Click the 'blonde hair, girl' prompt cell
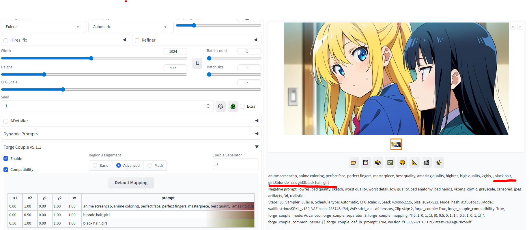This screenshot has width=529, height=230. point(168,215)
